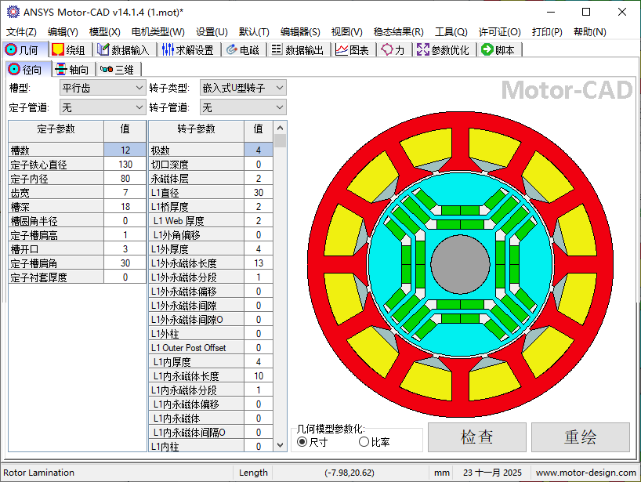The height and width of the screenshot is (482, 641).
Task: Switch to the 轴向 axial view tab
Action: pos(73,70)
